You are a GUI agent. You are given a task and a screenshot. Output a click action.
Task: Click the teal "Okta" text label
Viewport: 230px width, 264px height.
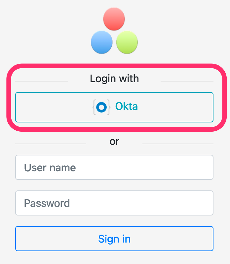coord(126,107)
